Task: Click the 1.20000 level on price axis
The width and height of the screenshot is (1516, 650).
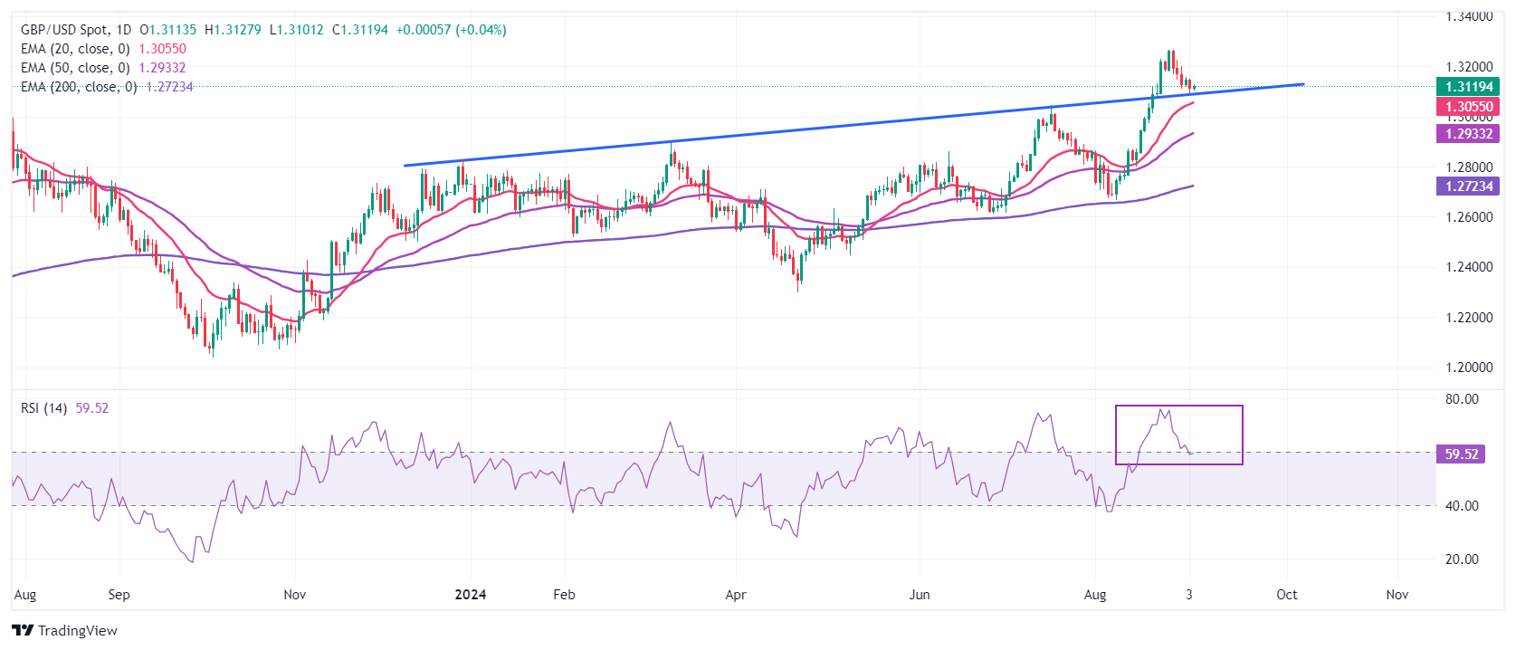Action: (x=1468, y=368)
